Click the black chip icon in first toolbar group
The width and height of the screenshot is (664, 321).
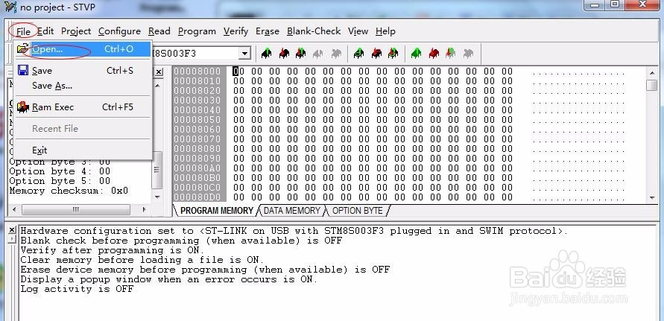266,54
